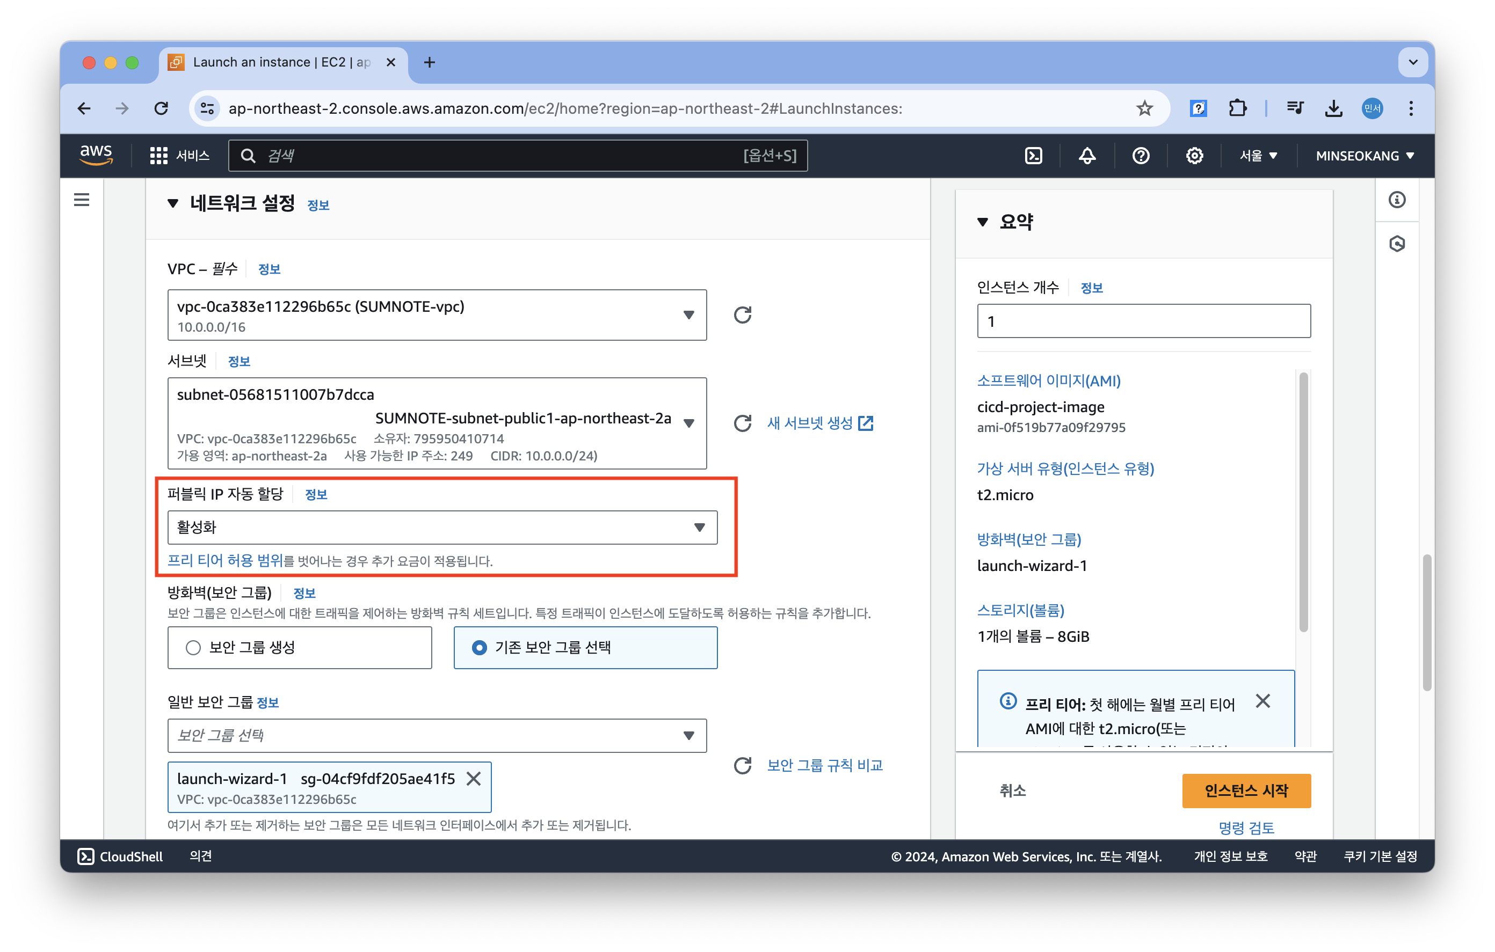Click the help question mark icon
This screenshot has width=1495, height=952.
pyautogui.click(x=1141, y=156)
